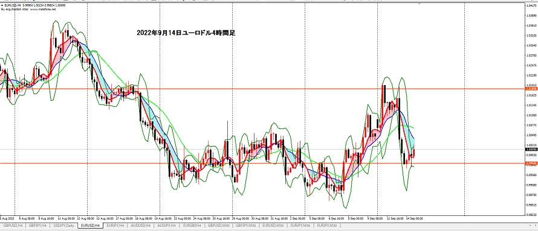The width and height of the screenshot is (538, 231).
Task: Click the Japanese chart title '2022年9月14日ユーロドル4時間足'
Action: 186,33
